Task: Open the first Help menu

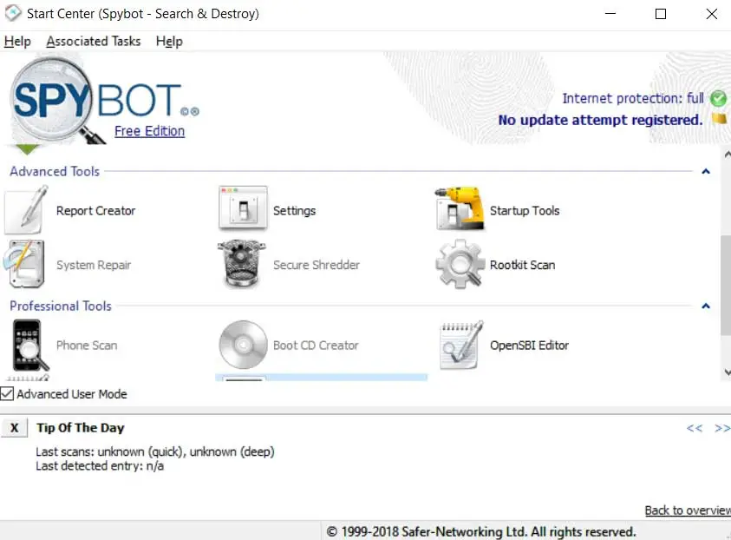Action: point(17,41)
